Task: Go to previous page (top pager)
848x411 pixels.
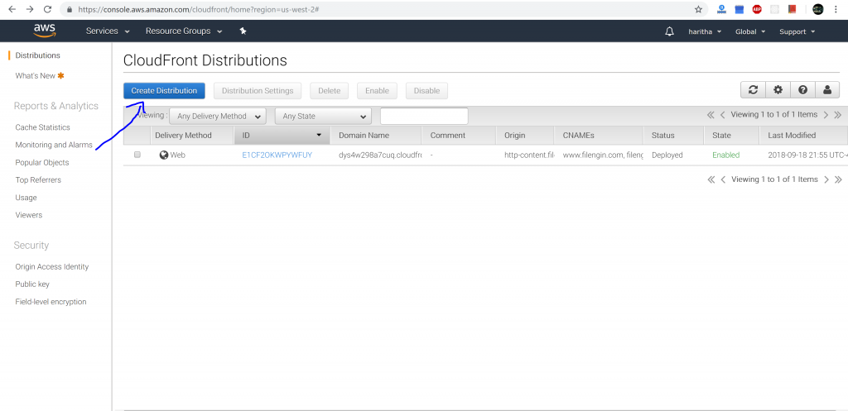Action: point(722,115)
